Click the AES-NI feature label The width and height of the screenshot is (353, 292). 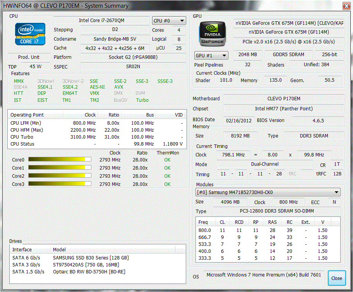[97, 87]
